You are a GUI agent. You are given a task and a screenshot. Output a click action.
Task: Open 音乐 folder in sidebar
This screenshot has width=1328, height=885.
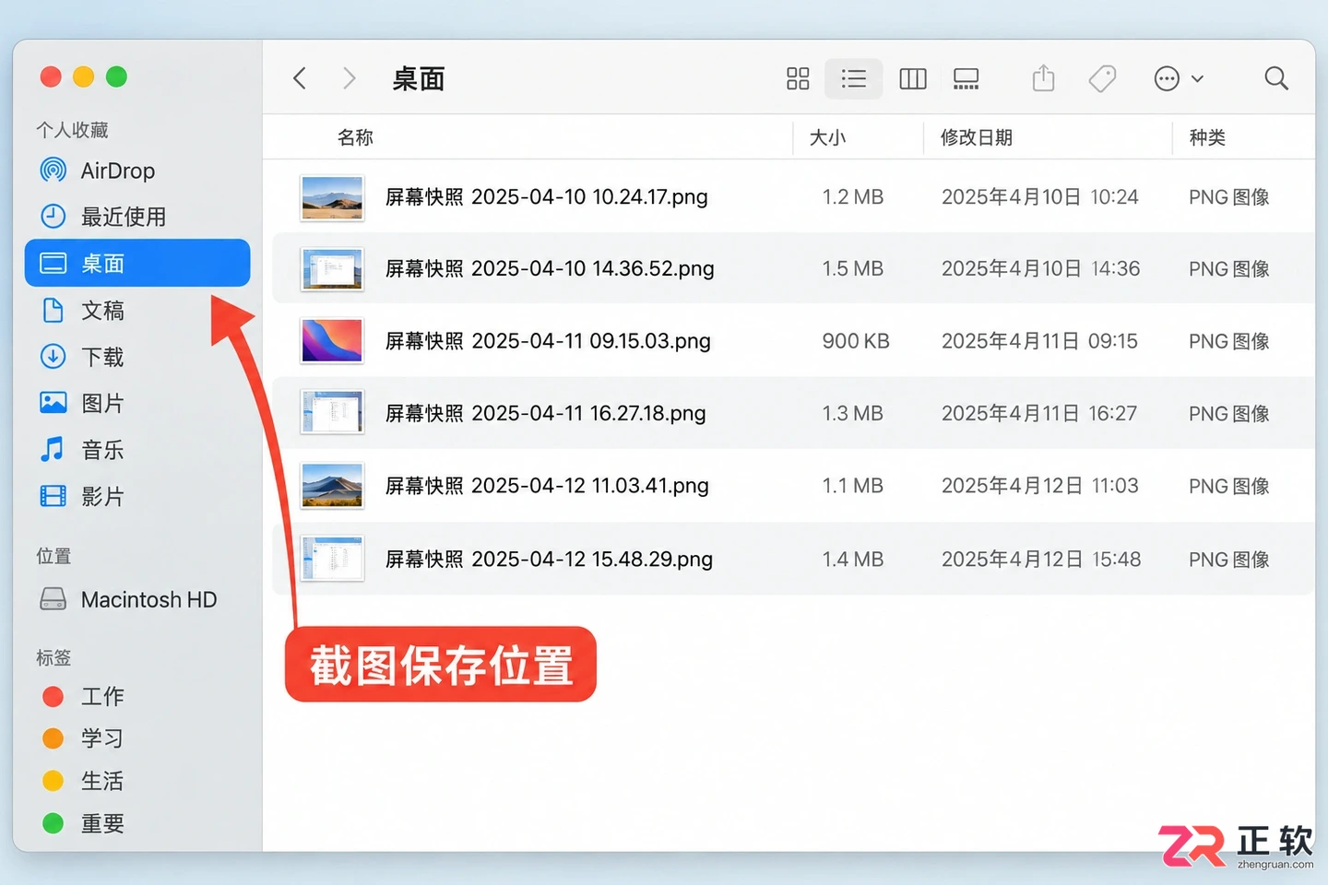137,450
